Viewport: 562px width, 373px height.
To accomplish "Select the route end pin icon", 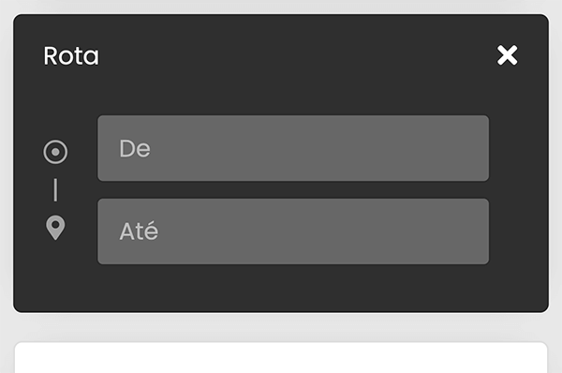I will pos(55,228).
